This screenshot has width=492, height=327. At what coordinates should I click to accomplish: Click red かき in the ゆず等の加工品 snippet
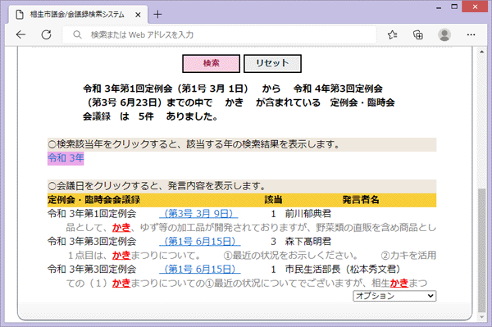tap(121, 228)
